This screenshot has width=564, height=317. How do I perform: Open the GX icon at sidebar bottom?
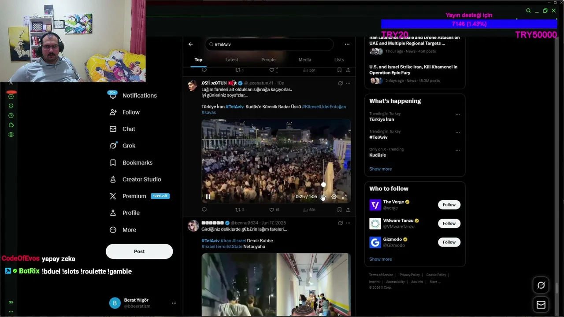click(11, 302)
